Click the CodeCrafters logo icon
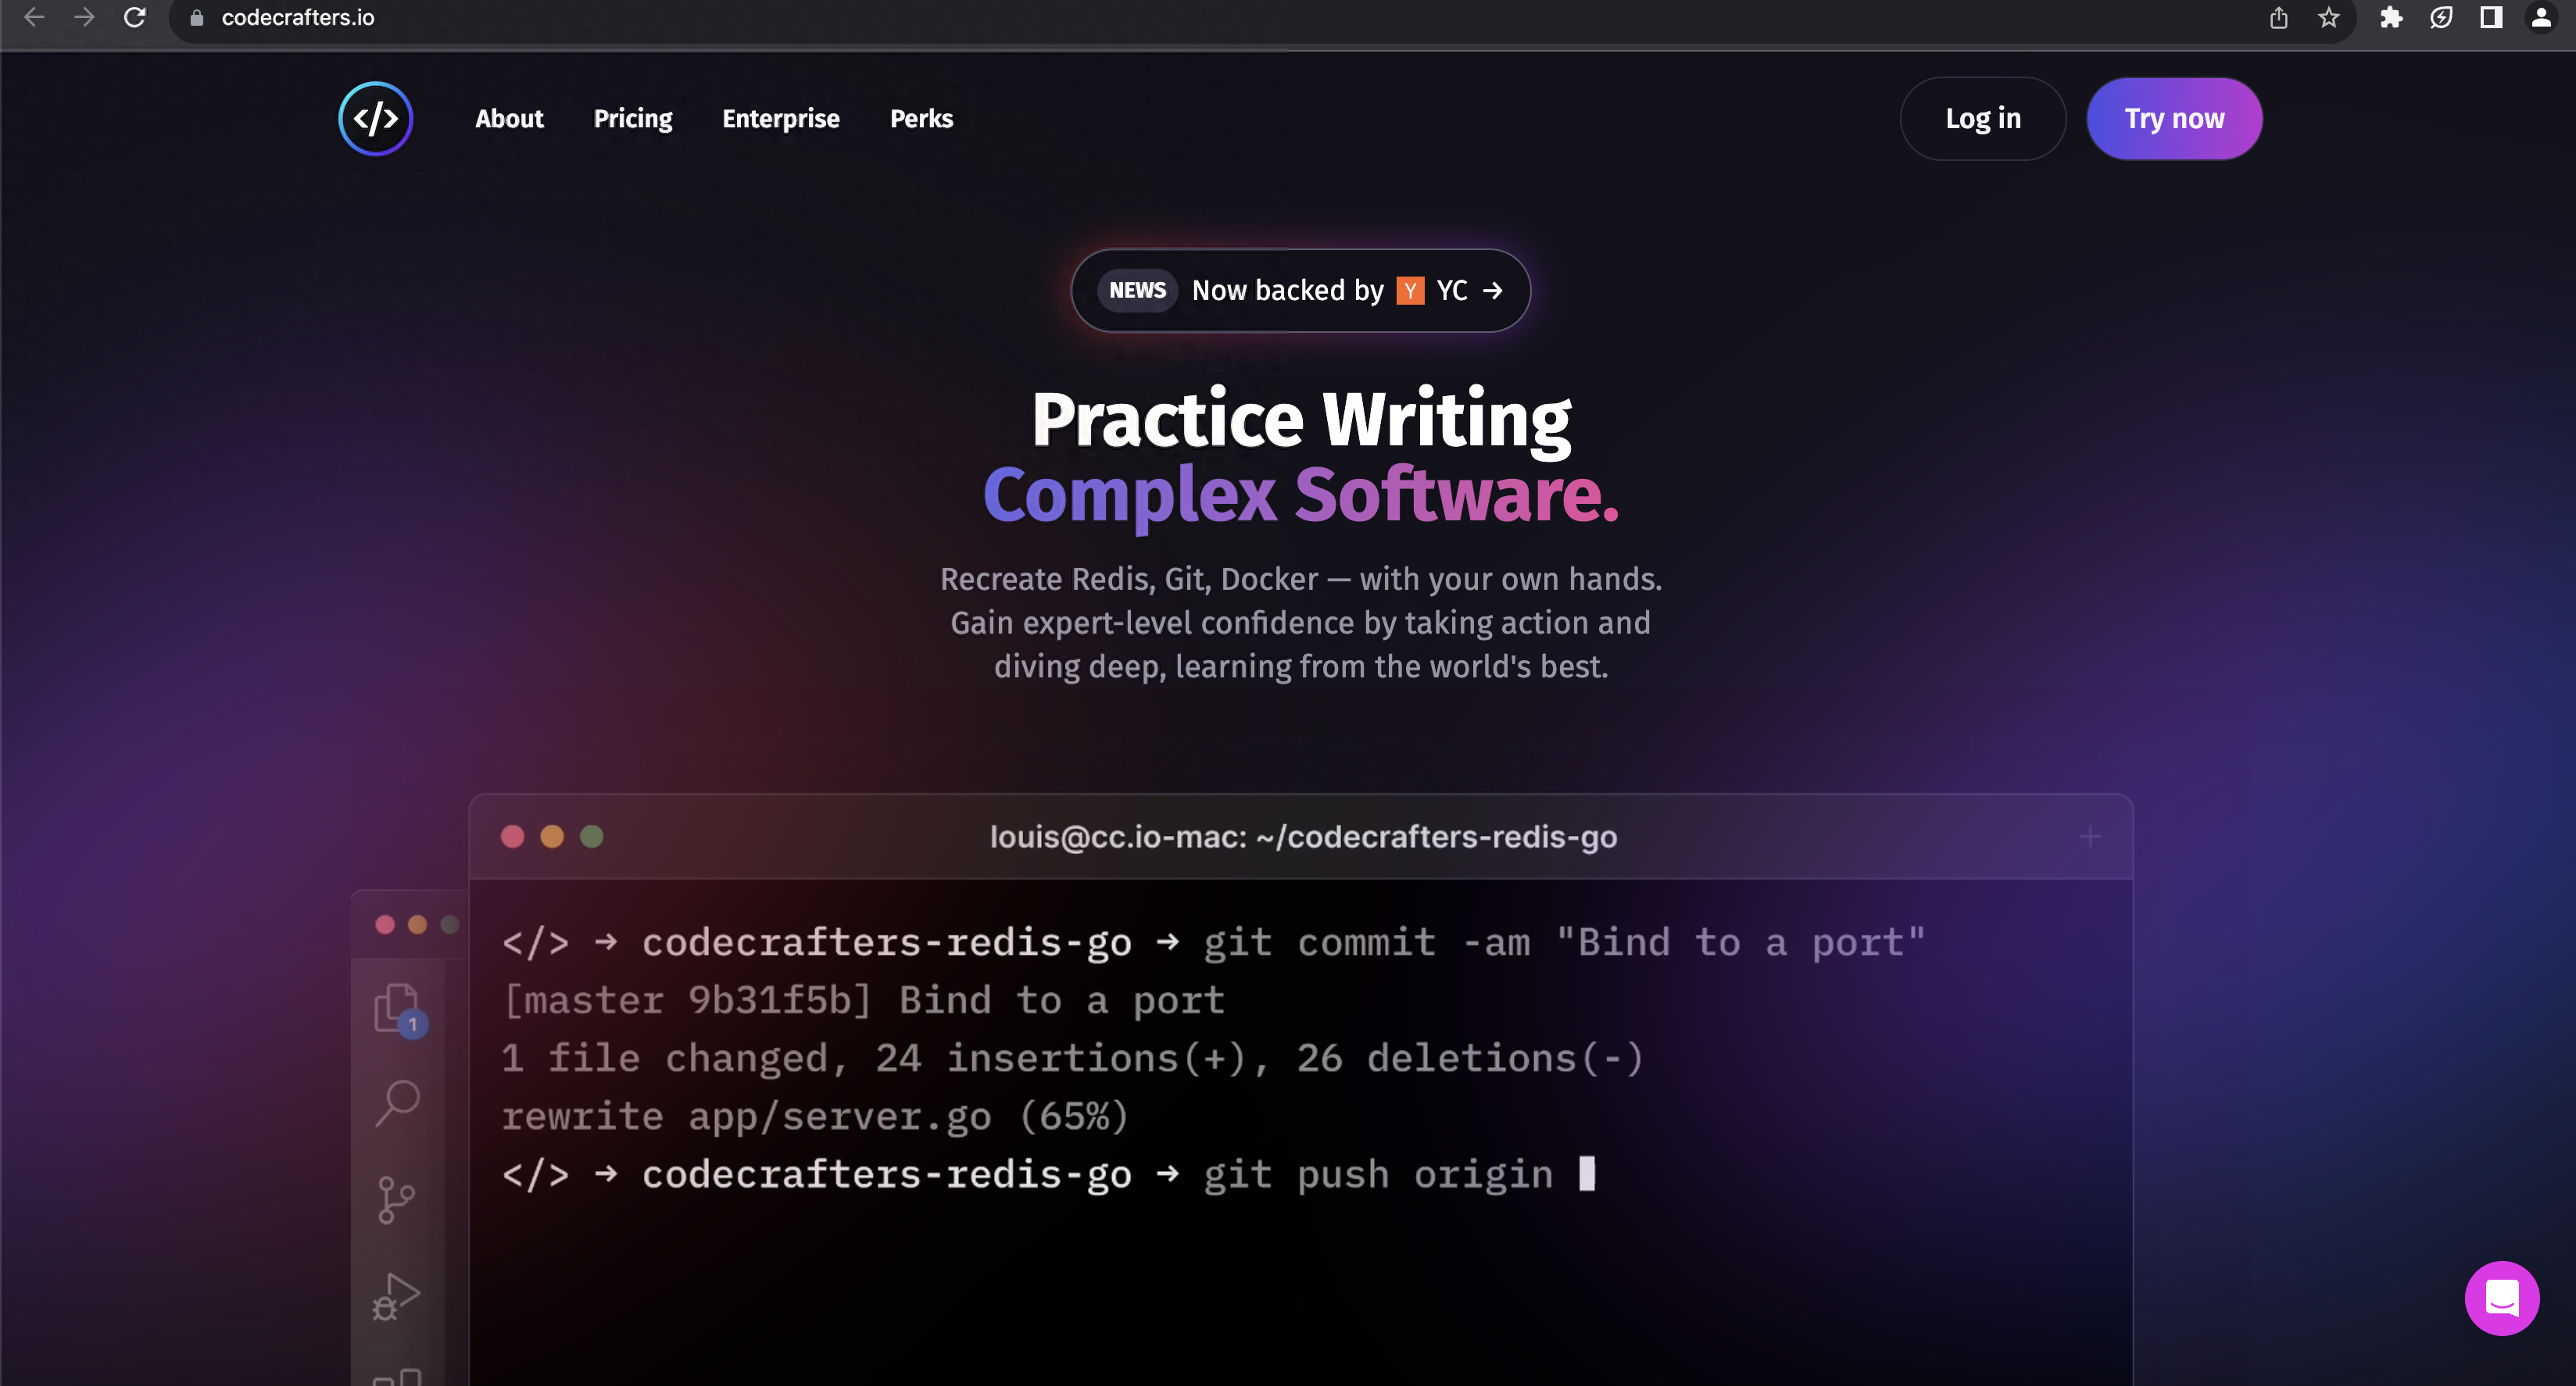Image resolution: width=2576 pixels, height=1386 pixels. 372,118
